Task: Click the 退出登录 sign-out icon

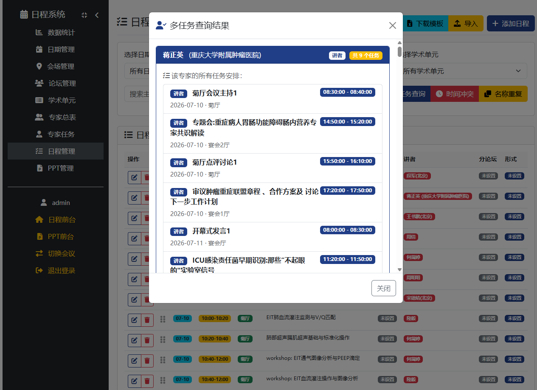Action: tap(39, 270)
